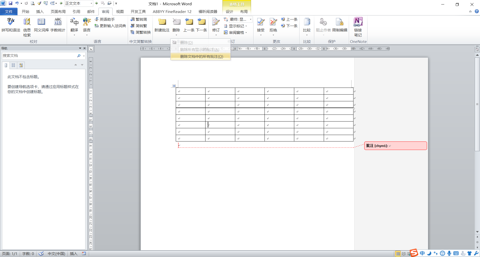Undo the last action
Image resolution: width=480 pixels, height=257 pixels.
[17, 3]
